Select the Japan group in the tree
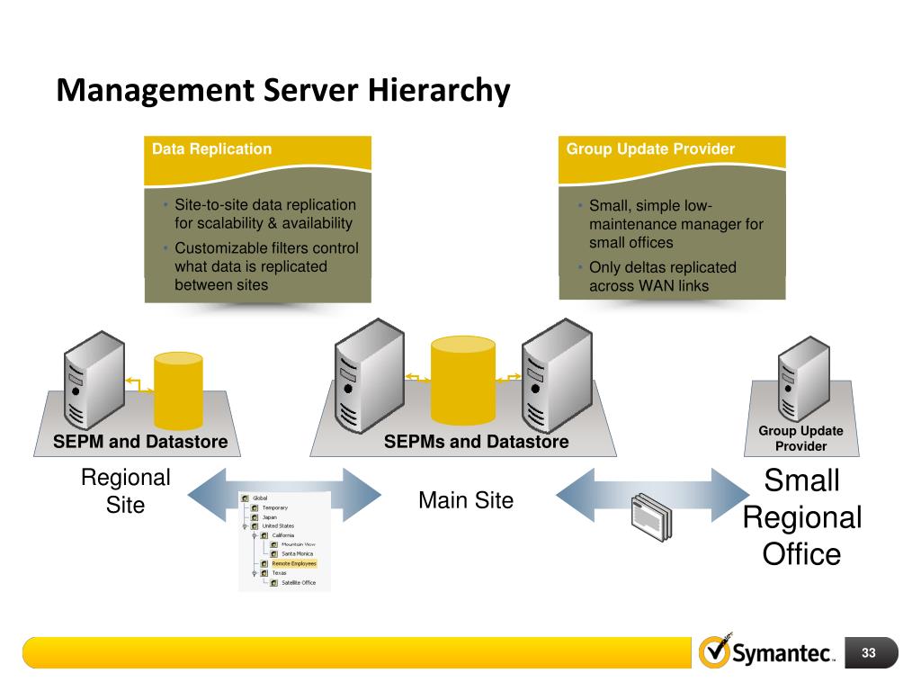 tap(264, 517)
